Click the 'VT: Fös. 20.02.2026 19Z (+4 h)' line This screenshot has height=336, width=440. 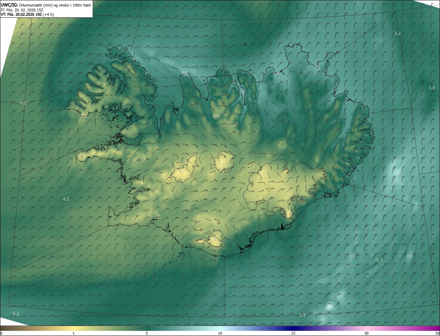(27, 14)
